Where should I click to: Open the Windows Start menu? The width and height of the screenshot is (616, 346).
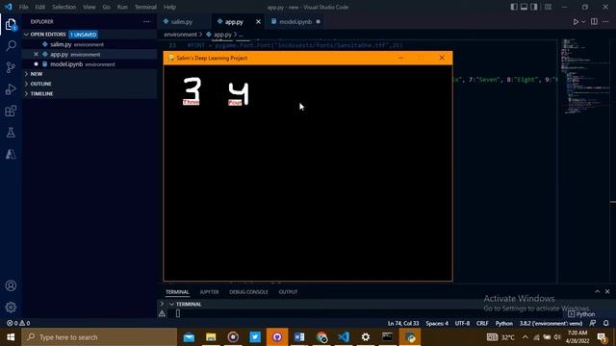coord(11,337)
